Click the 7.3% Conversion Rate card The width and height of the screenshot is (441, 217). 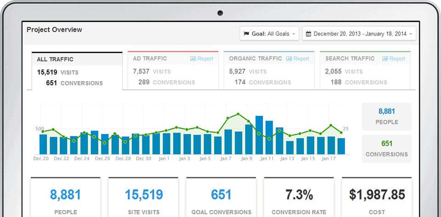[x=299, y=197]
